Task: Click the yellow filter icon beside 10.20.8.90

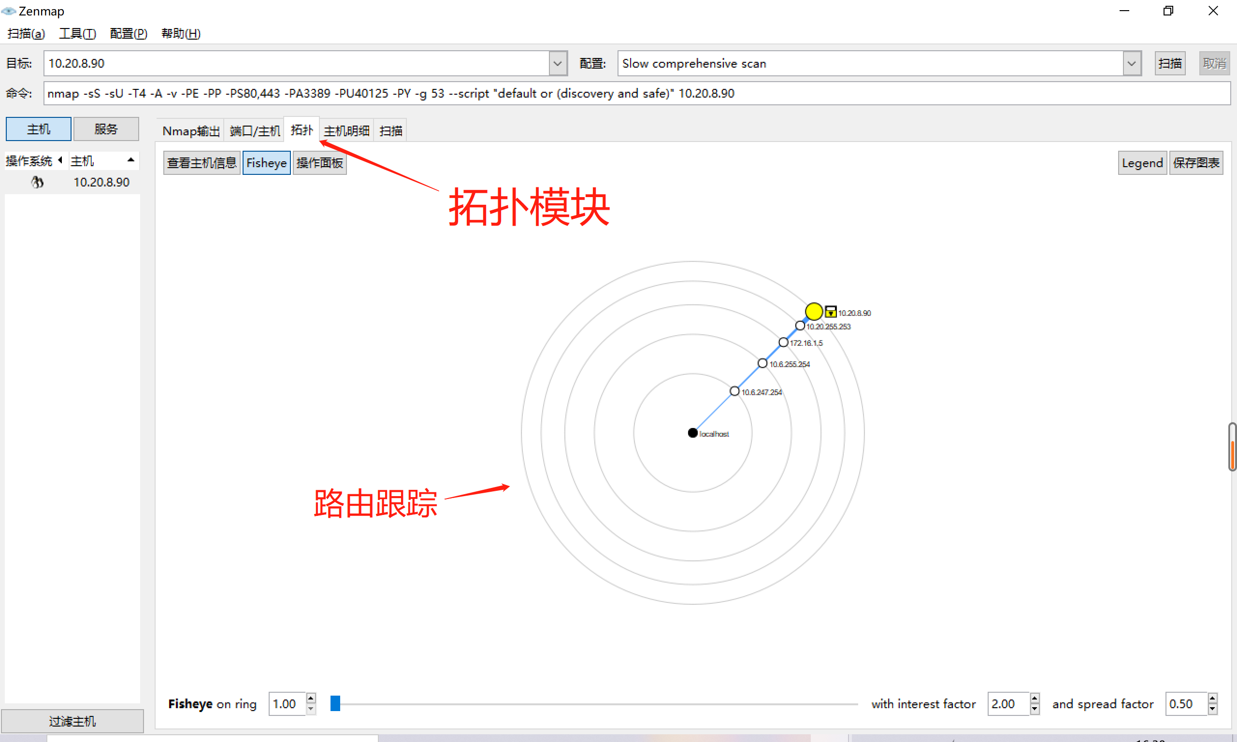Action: [830, 312]
